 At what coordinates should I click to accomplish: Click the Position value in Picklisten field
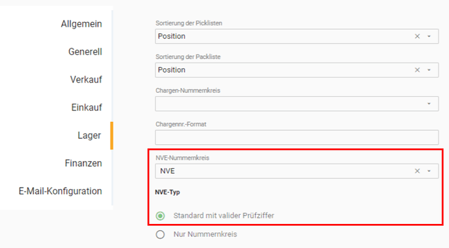click(172, 36)
